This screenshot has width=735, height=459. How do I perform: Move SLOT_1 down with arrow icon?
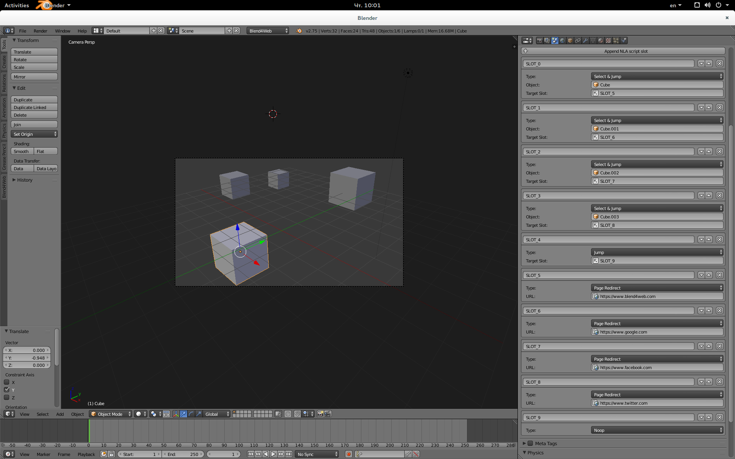click(x=701, y=107)
